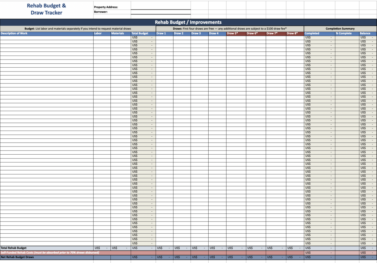Click the Borrower name input line
Image resolution: width=377 pixels, height=263 pixels.
tap(161, 12)
